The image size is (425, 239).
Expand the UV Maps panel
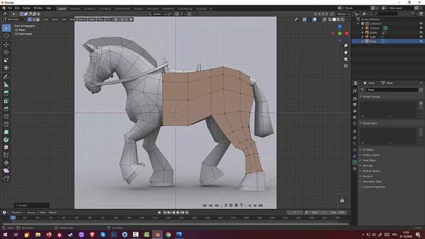(x=367, y=149)
